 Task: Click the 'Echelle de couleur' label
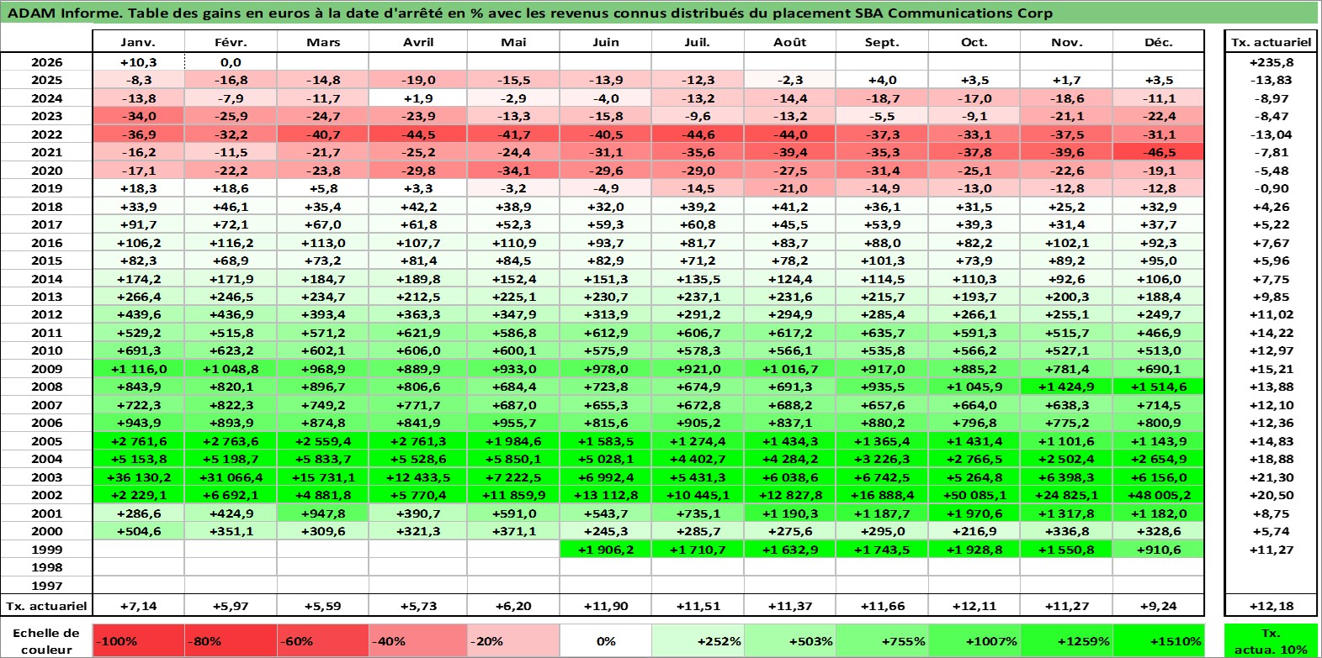(x=46, y=640)
